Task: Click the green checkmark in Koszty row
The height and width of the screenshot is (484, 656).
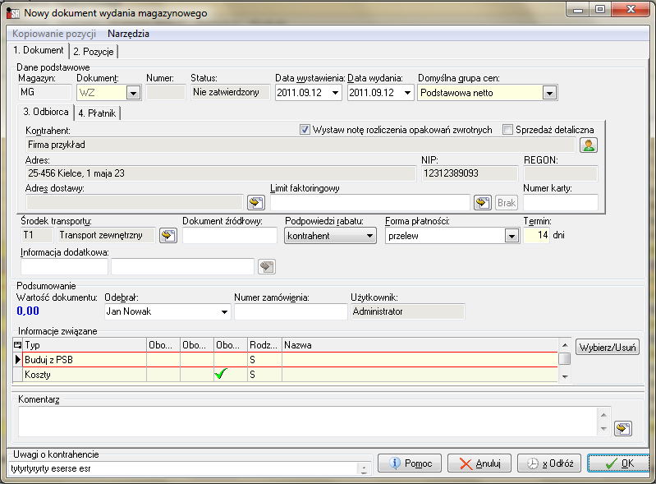Action: coord(221,374)
